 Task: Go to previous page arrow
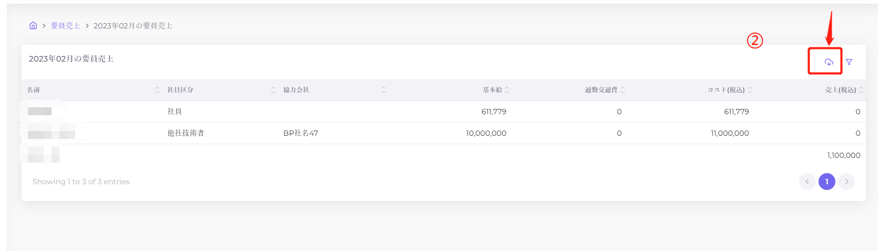click(x=807, y=182)
